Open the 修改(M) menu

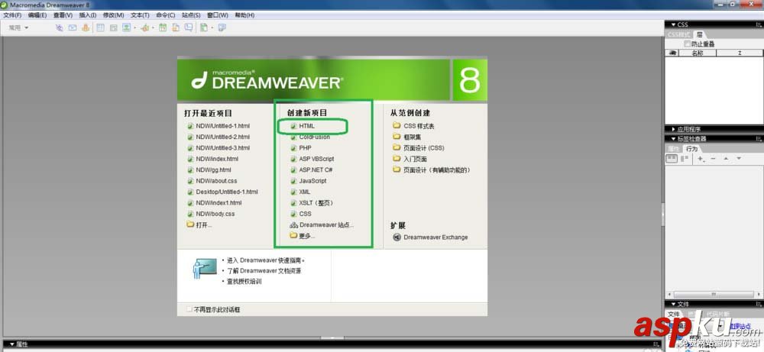[113, 15]
